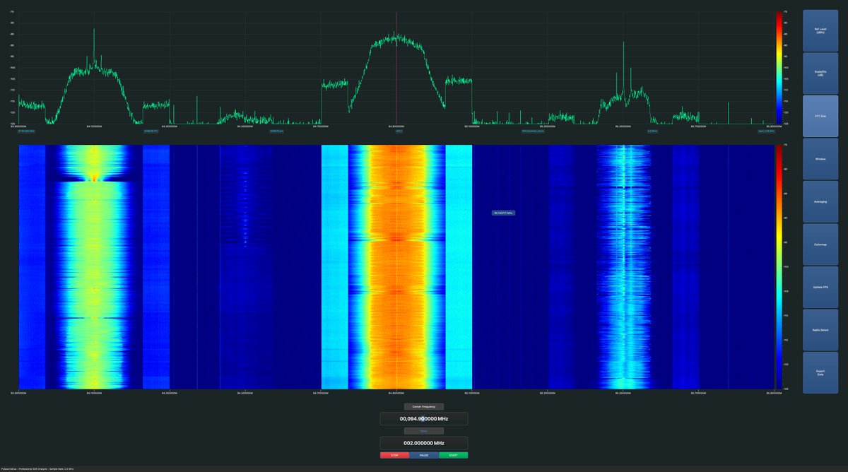Click the Span label above the bandwidth field
Screen dimensions: 848x472
pos(424,431)
